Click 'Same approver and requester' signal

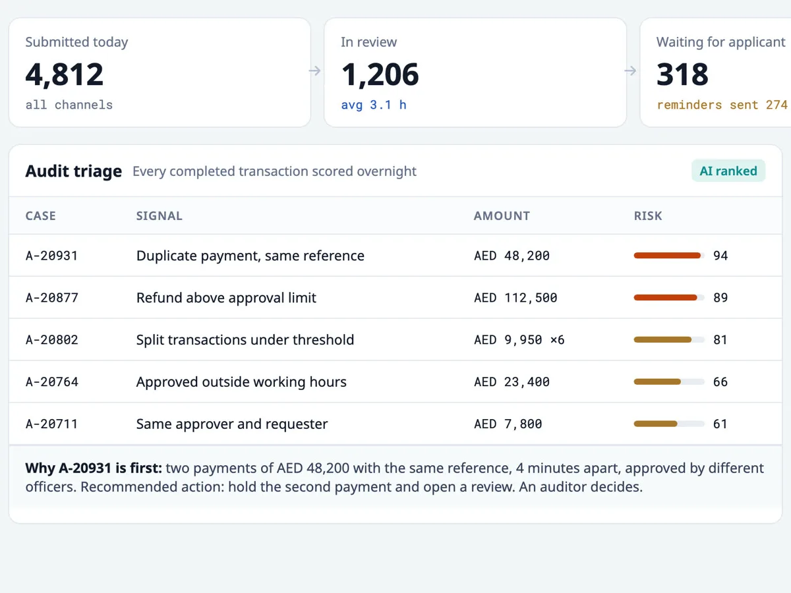pos(231,424)
